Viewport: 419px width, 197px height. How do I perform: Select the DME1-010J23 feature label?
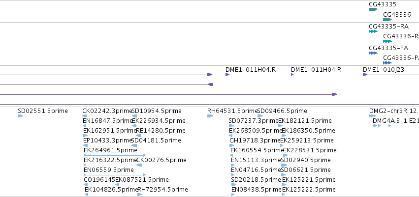pyautogui.click(x=384, y=70)
